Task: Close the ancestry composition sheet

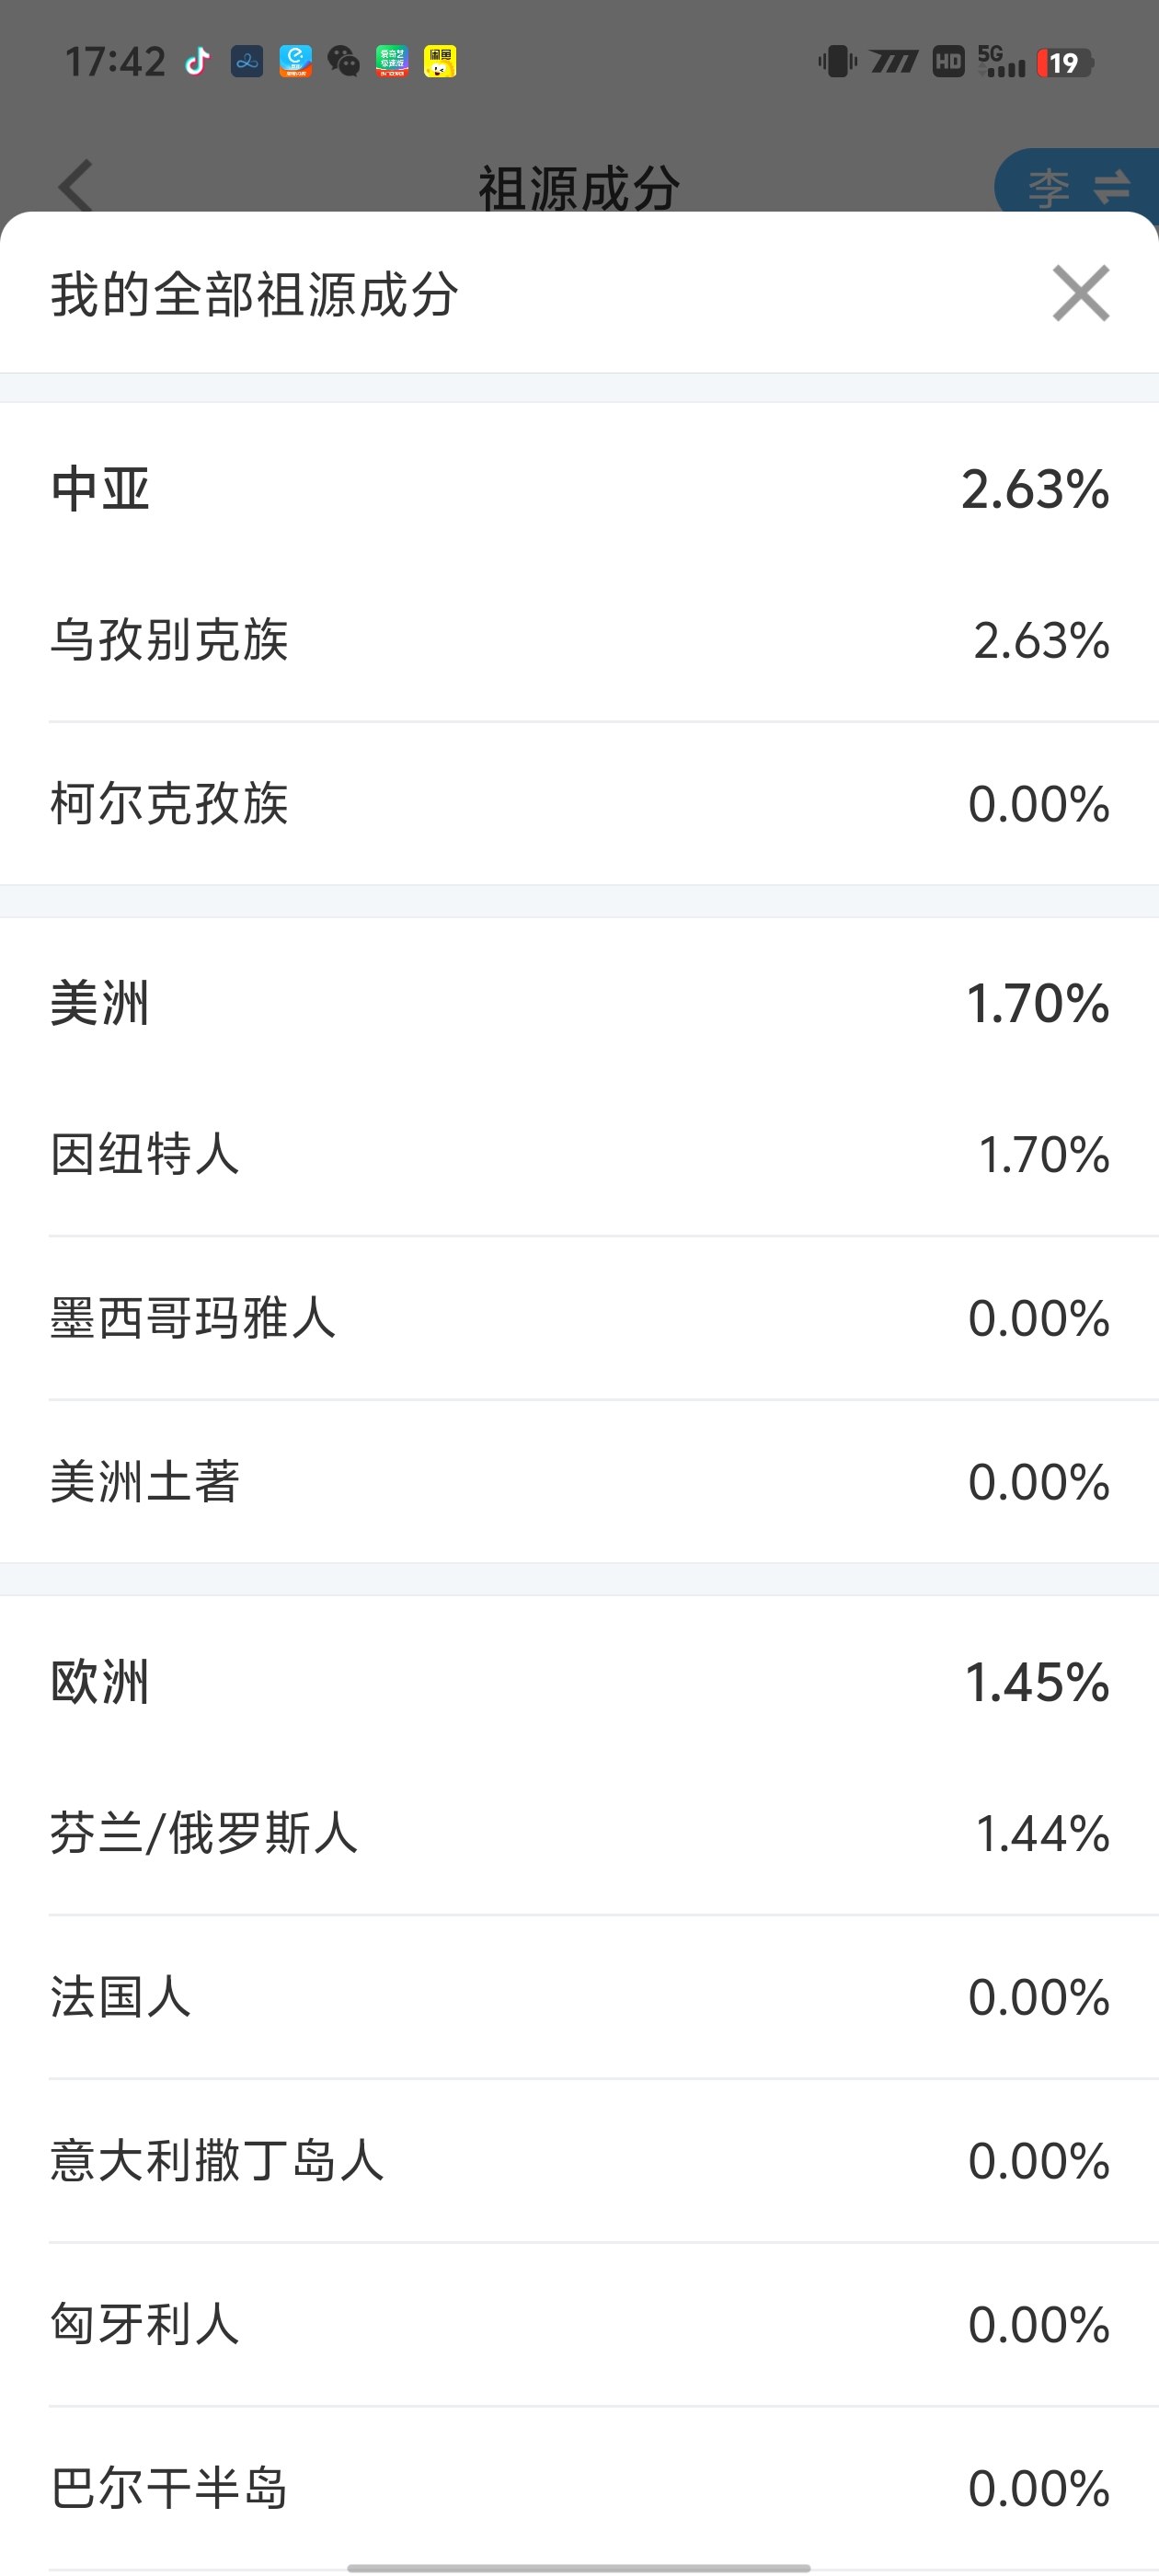Action: coord(1080,294)
